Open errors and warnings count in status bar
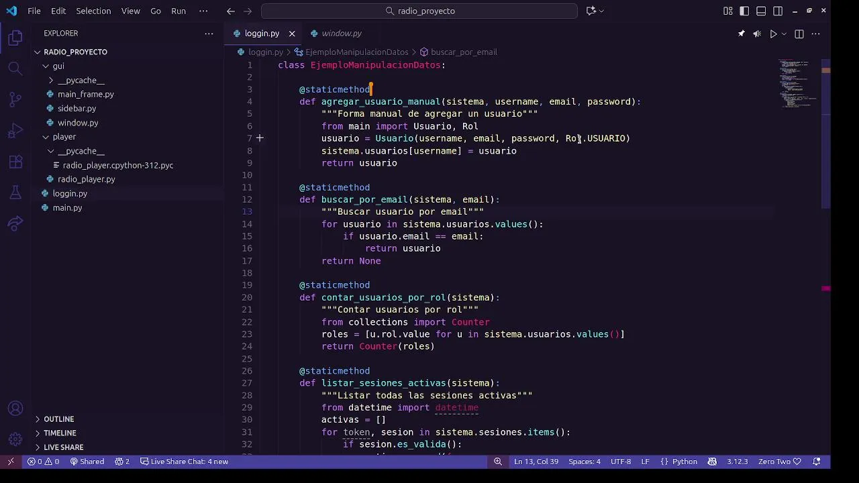Viewport: 859px width, 483px height. (43, 462)
